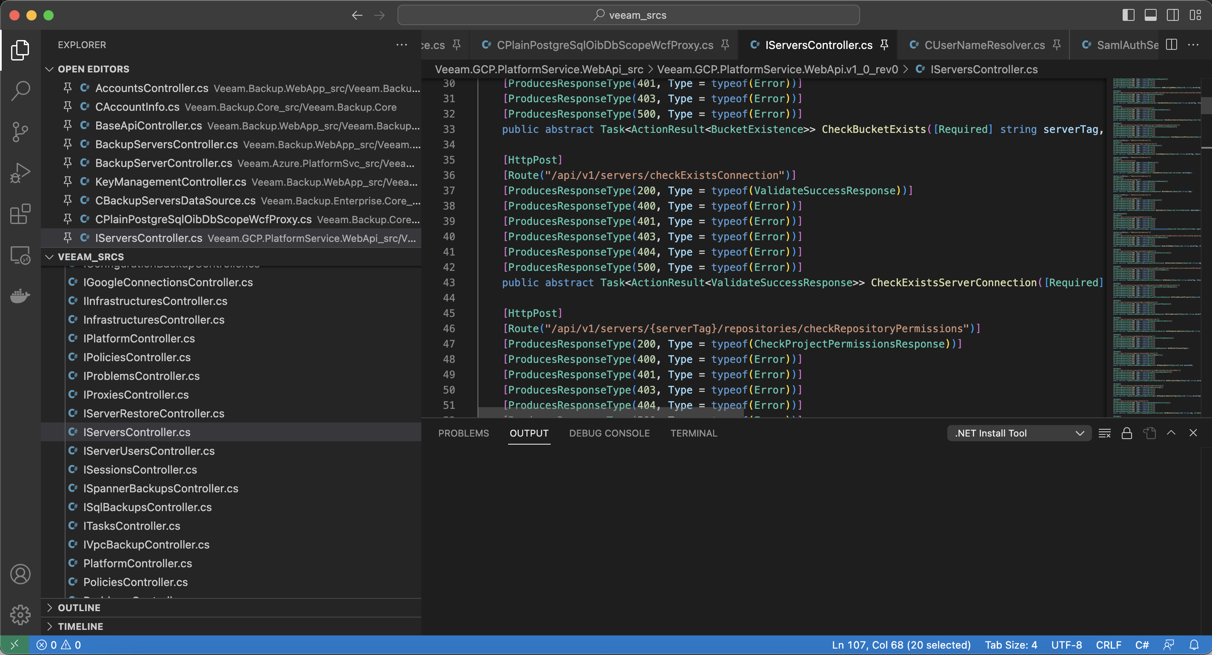
Task: Change UTF-8 file encoding
Action: coord(1066,645)
